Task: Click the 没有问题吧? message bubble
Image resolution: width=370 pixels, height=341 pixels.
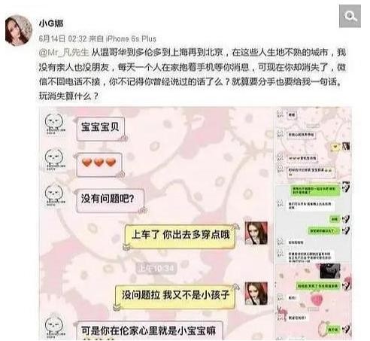Action: click(x=110, y=200)
